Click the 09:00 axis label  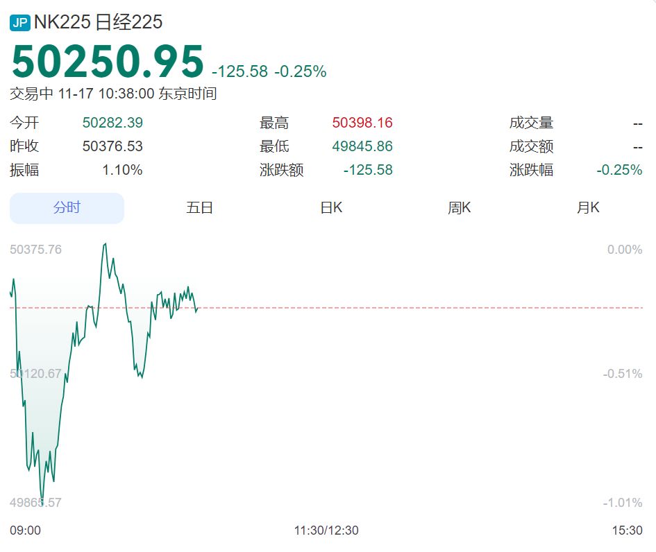pyautogui.click(x=26, y=531)
